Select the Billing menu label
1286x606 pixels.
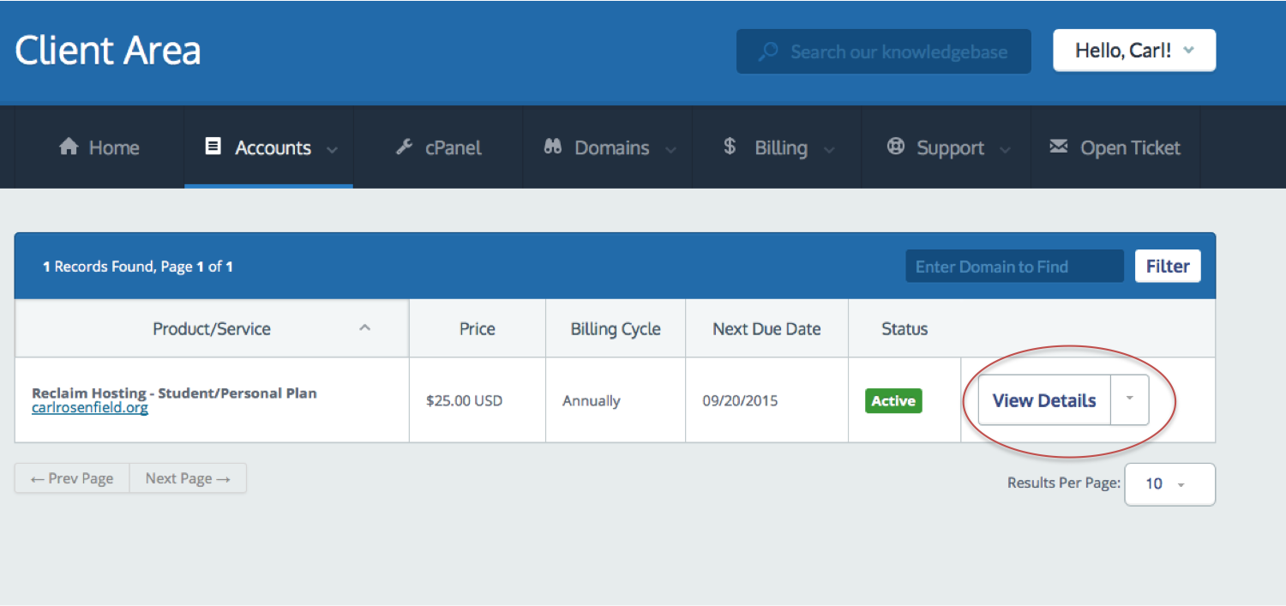click(781, 147)
